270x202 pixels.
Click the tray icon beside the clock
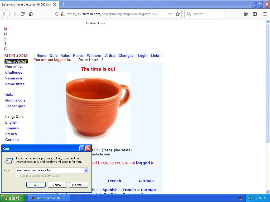250,198
